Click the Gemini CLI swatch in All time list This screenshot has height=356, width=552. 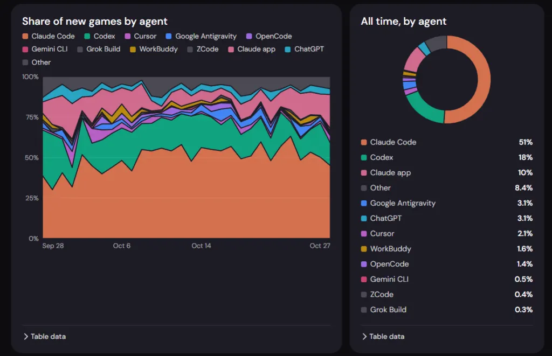pyautogui.click(x=364, y=280)
